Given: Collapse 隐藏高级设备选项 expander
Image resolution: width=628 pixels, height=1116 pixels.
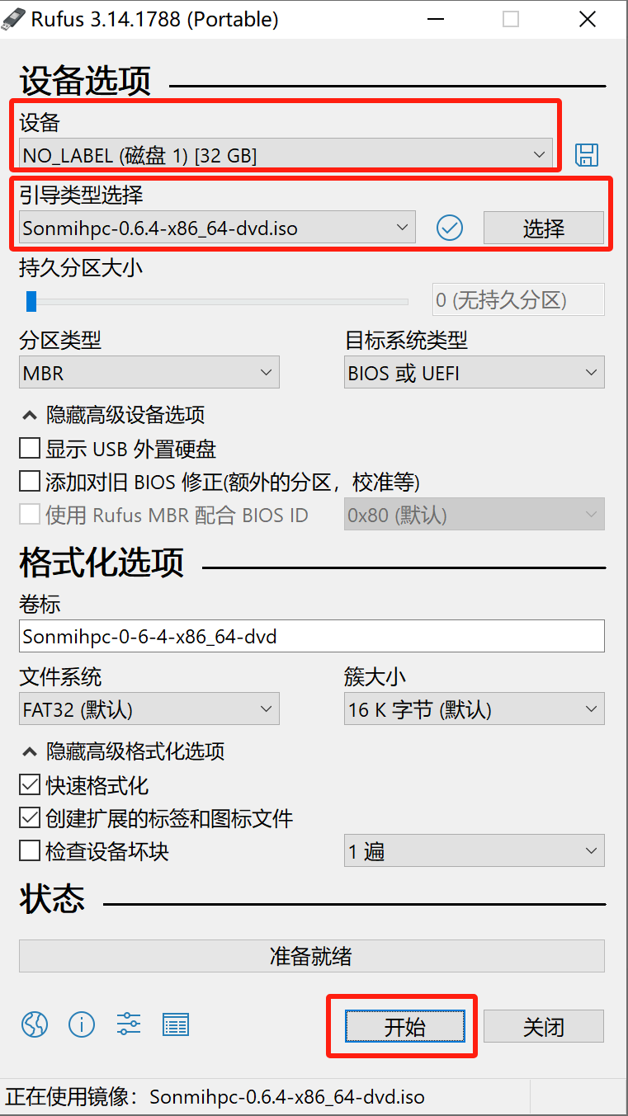Looking at the screenshot, I should (x=113, y=415).
